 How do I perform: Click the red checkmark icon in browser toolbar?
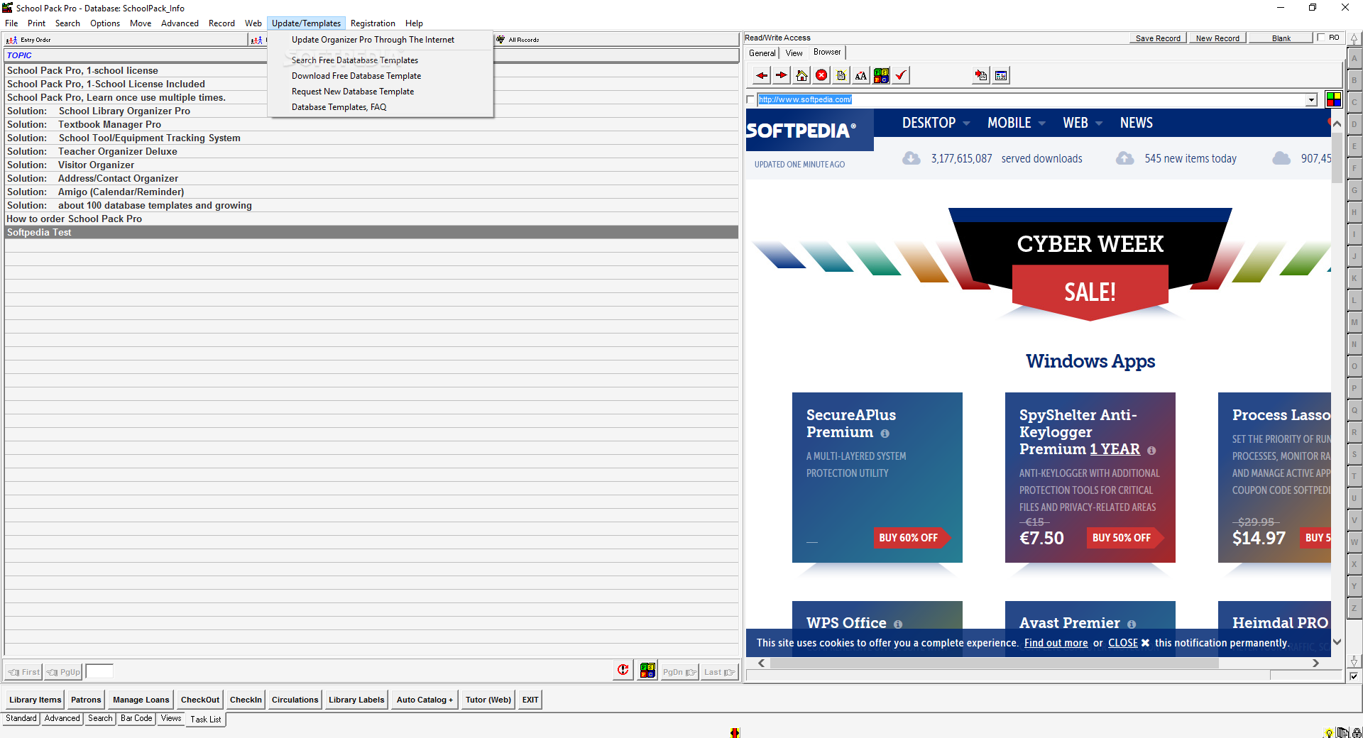(x=901, y=75)
